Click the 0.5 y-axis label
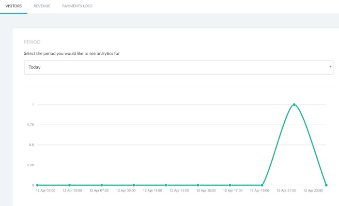339x206 pixels. pos(31,145)
